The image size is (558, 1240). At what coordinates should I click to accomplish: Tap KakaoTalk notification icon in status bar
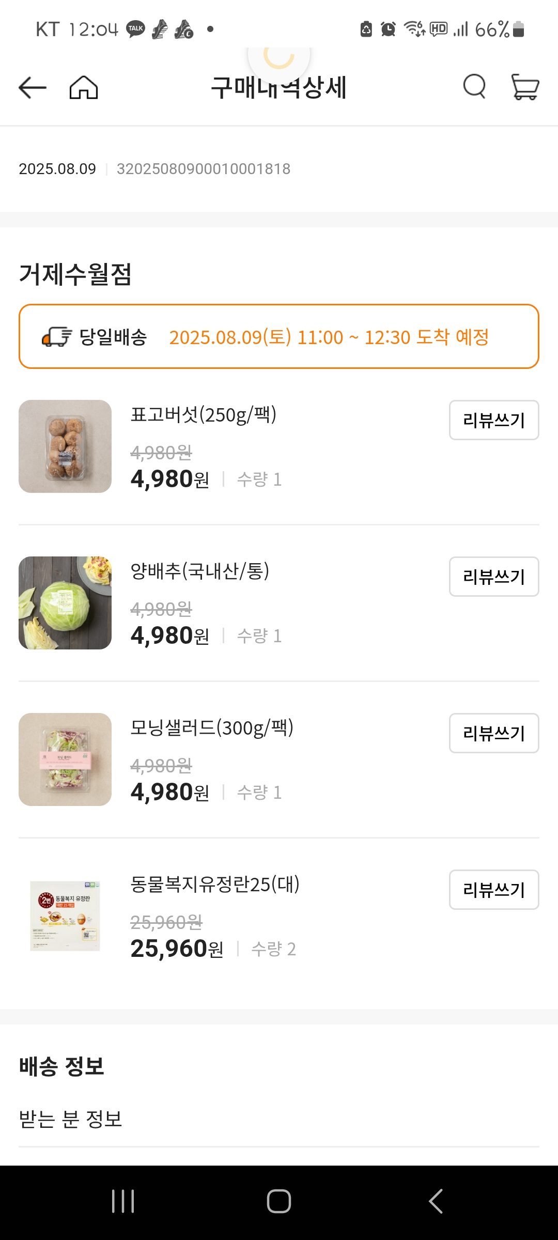tap(136, 29)
